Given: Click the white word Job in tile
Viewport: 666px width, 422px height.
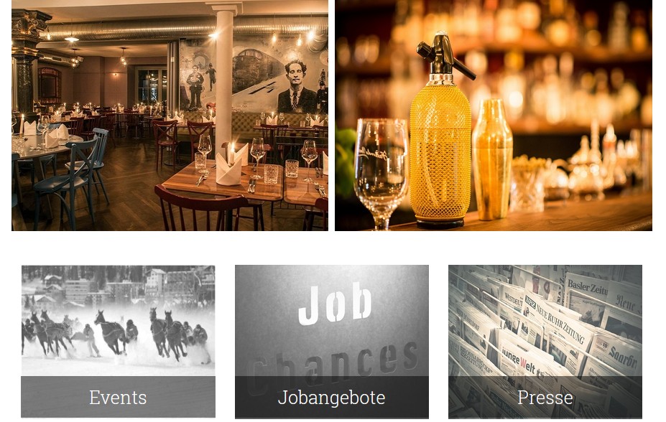Looking at the screenshot, I should (335, 304).
